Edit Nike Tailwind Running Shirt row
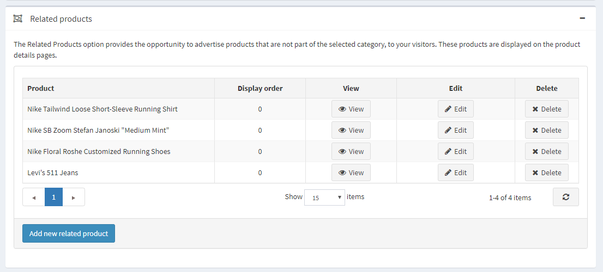Viewport: 603px width, 272px height. coord(455,109)
